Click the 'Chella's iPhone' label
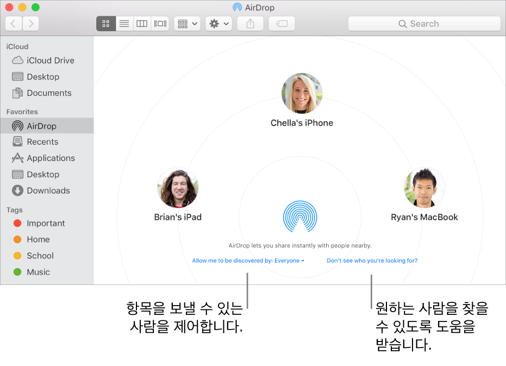Viewport: 506px width, 366px height. pos(302,123)
